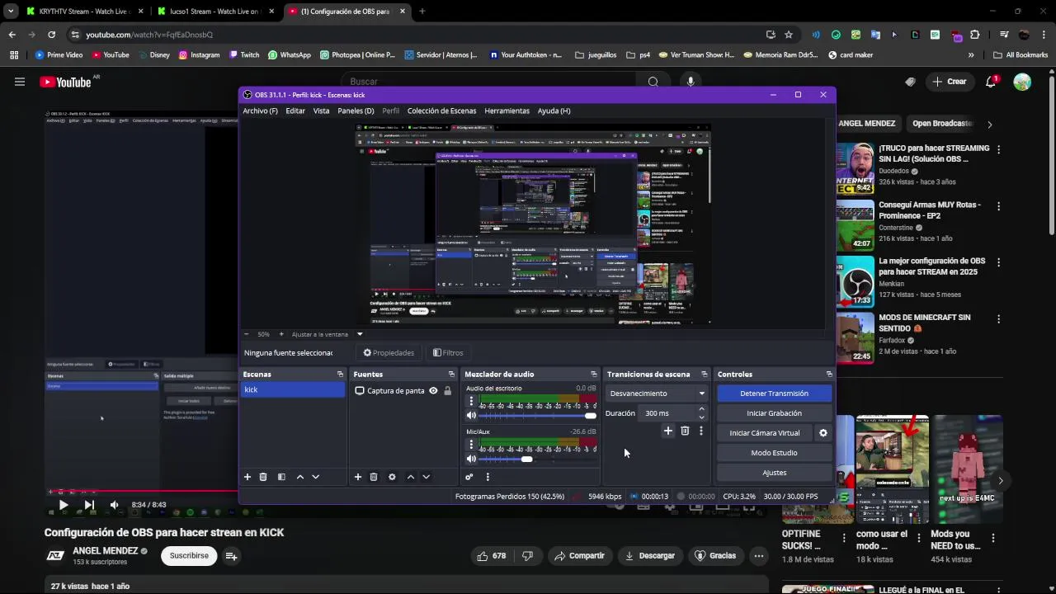The width and height of the screenshot is (1056, 594).
Task: Open options for the TRUCO para hacer STREAMING video
Action: [998, 150]
